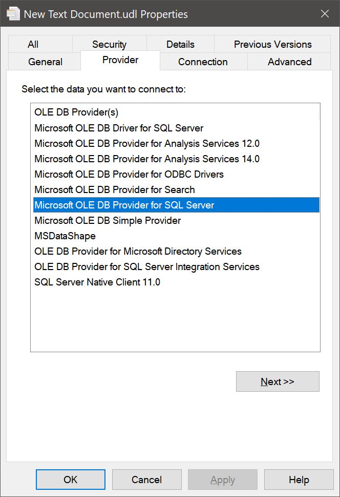
Task: Click the Apply button
Action: (223, 480)
